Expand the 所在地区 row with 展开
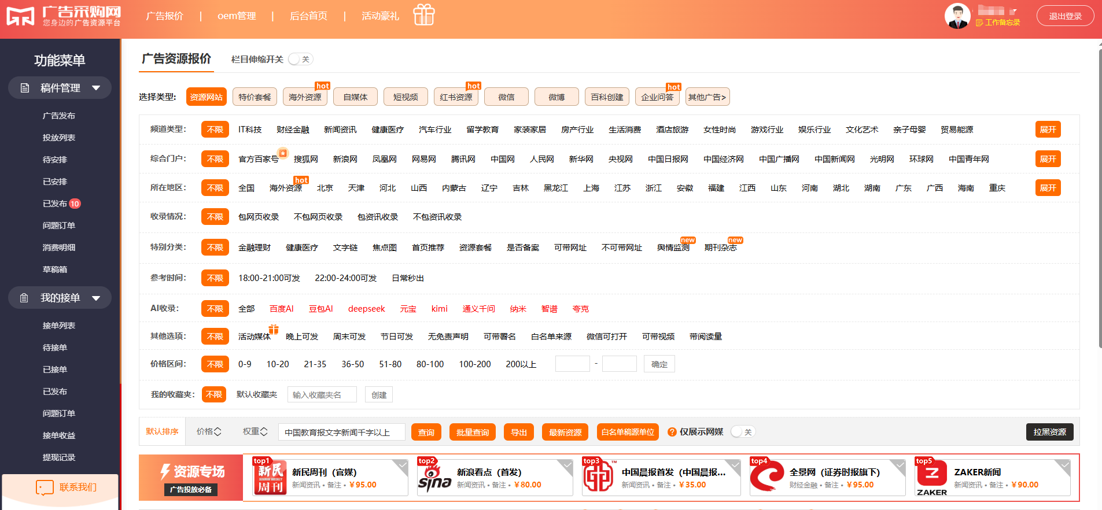The image size is (1102, 510). pos(1048,188)
